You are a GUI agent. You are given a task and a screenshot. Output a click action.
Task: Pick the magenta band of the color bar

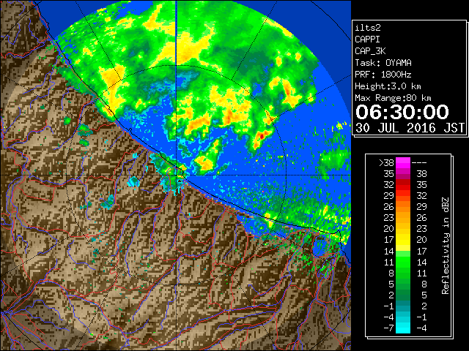(403, 163)
